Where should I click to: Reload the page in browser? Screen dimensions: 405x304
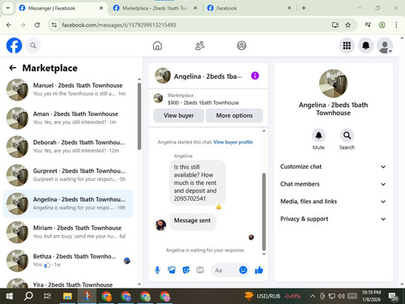pos(37,25)
